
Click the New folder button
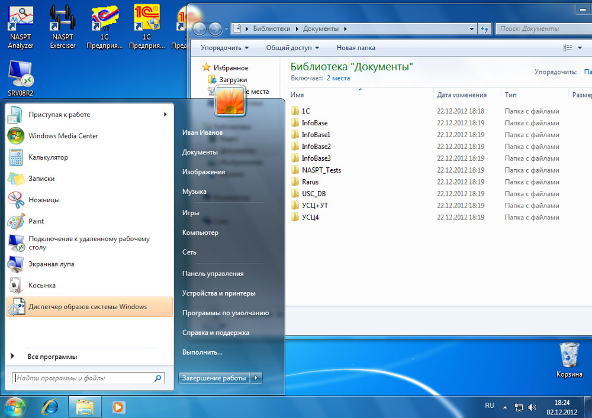(x=355, y=48)
